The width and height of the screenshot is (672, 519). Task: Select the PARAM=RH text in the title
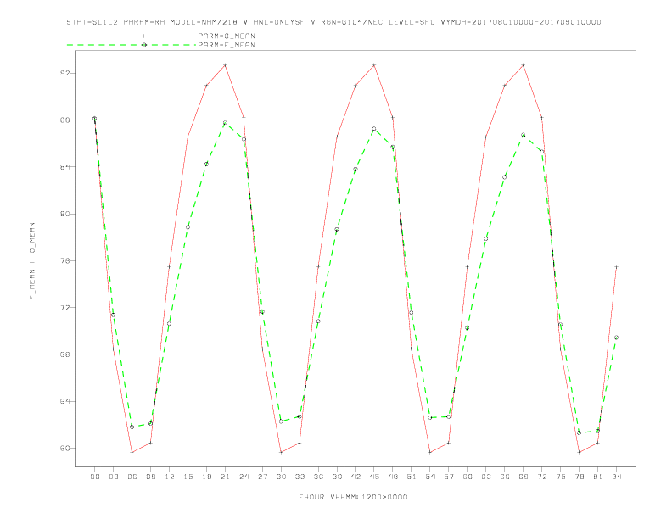coord(144,22)
